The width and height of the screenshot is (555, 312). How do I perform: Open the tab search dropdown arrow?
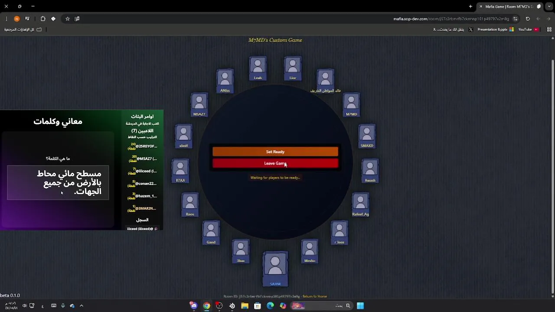click(x=549, y=6)
